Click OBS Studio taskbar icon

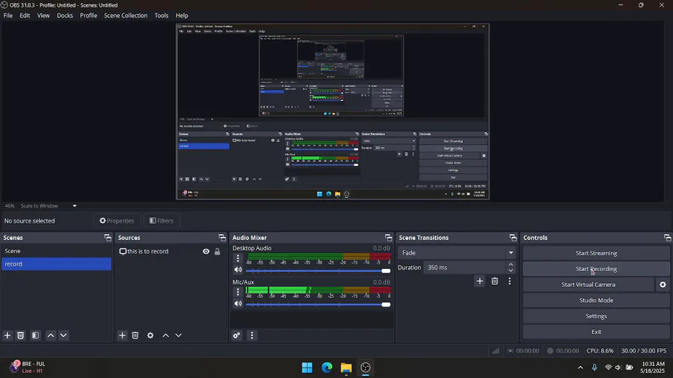[x=366, y=368]
